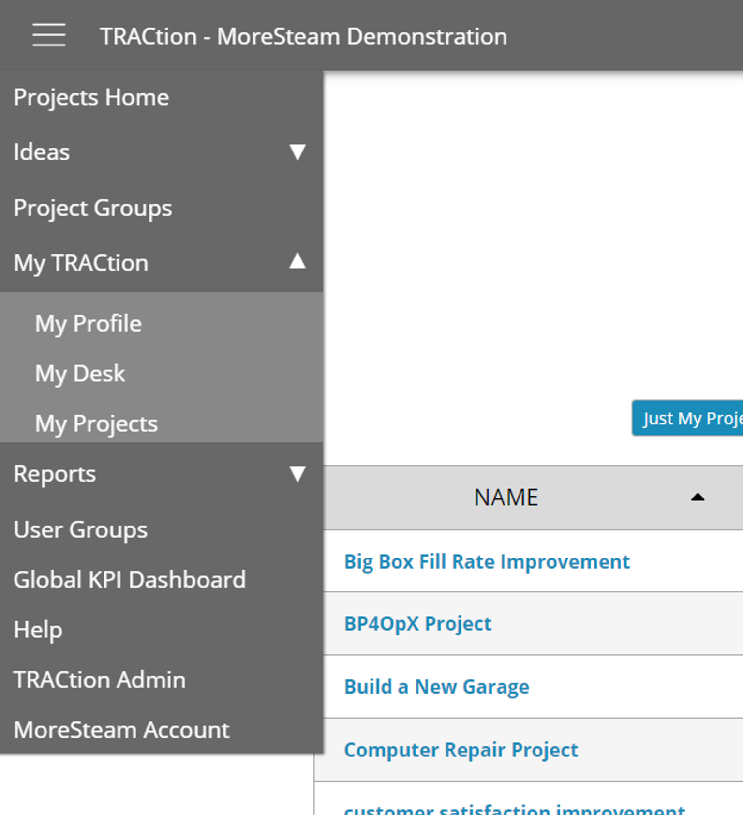Open My Projects submenu entry
Image resolution: width=743 pixels, height=815 pixels.
[97, 424]
